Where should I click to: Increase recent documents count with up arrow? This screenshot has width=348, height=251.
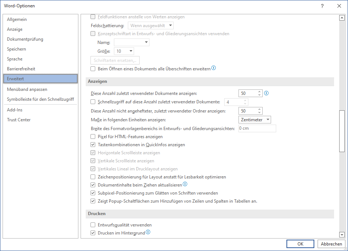tap(259, 92)
